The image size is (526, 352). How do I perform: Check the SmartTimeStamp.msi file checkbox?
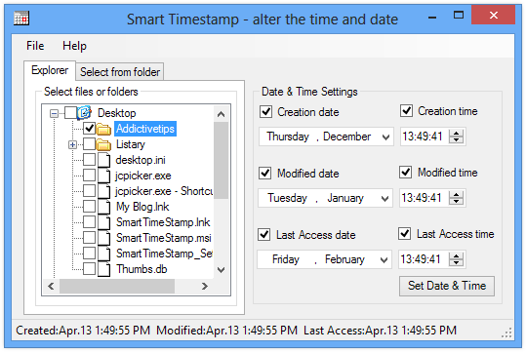click(x=89, y=238)
